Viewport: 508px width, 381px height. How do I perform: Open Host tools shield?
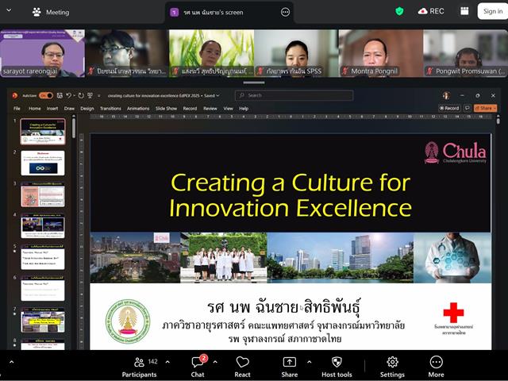[x=337, y=368]
